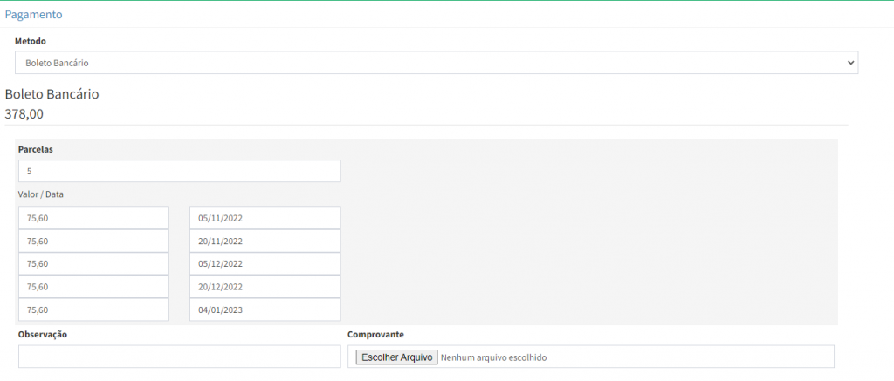
Task: Select the value field beside date 20/12/2022
Action: pos(93,286)
